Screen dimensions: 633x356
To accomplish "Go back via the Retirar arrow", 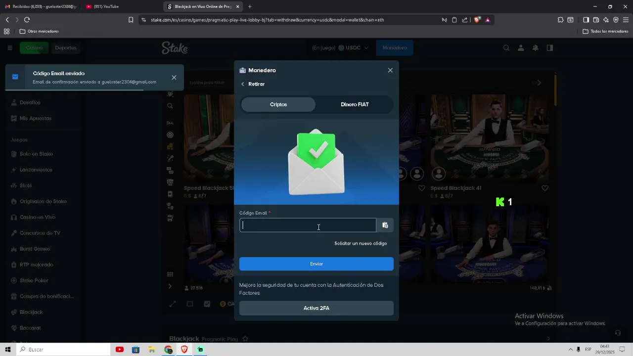I will tap(243, 84).
